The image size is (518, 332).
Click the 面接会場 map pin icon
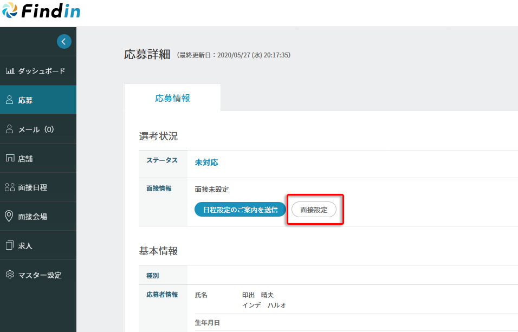pyautogui.click(x=9, y=217)
